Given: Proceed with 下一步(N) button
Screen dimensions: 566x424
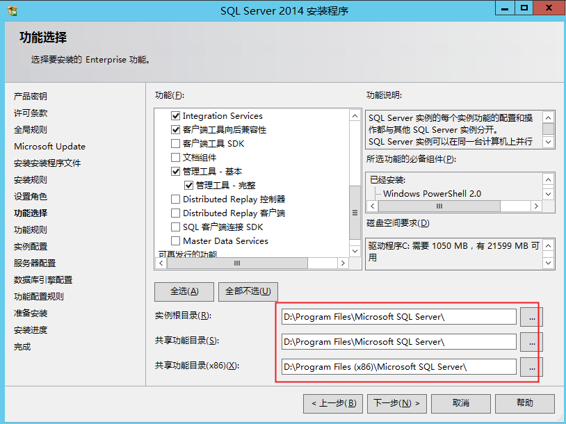Looking at the screenshot, I should click(x=397, y=403).
